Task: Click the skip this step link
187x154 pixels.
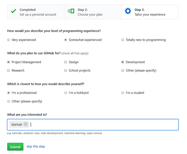Action: pos(36,146)
